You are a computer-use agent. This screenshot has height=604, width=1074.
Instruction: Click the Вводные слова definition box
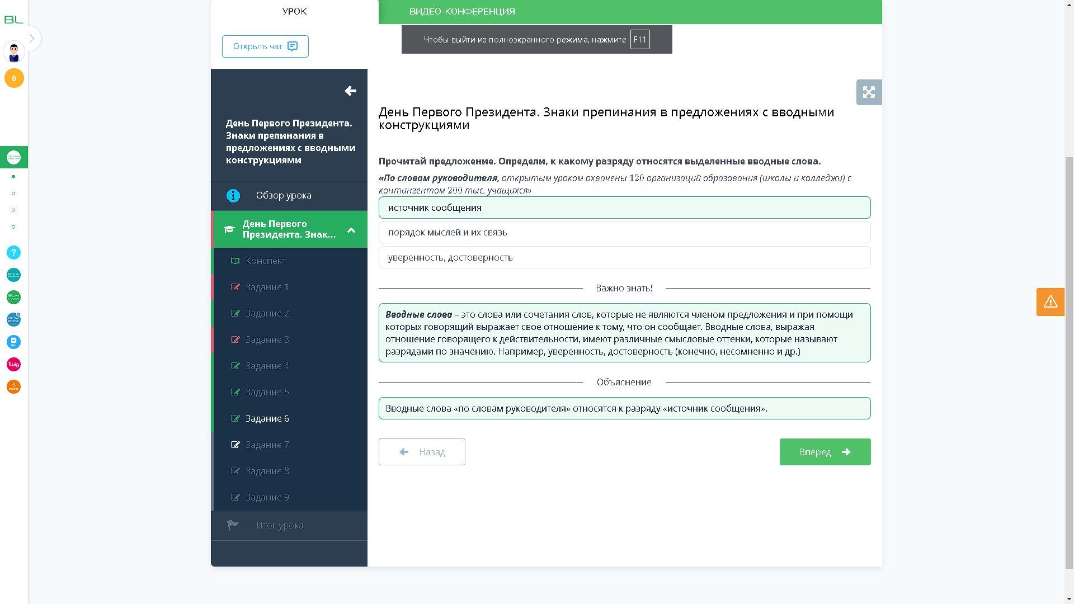pyautogui.click(x=624, y=333)
